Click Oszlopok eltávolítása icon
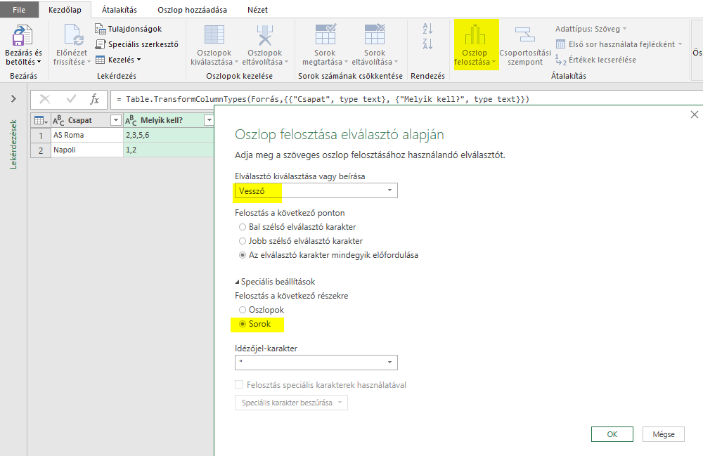Image resolution: width=703 pixels, height=456 pixels. (x=264, y=35)
